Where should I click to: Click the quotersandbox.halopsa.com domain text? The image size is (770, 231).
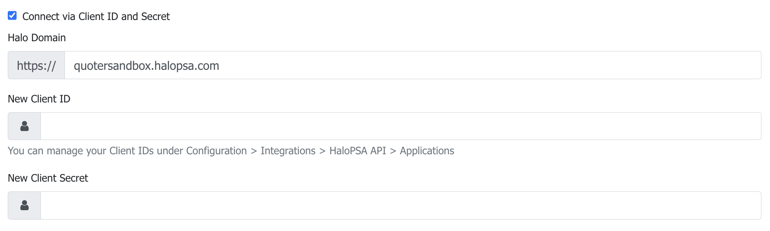point(147,66)
